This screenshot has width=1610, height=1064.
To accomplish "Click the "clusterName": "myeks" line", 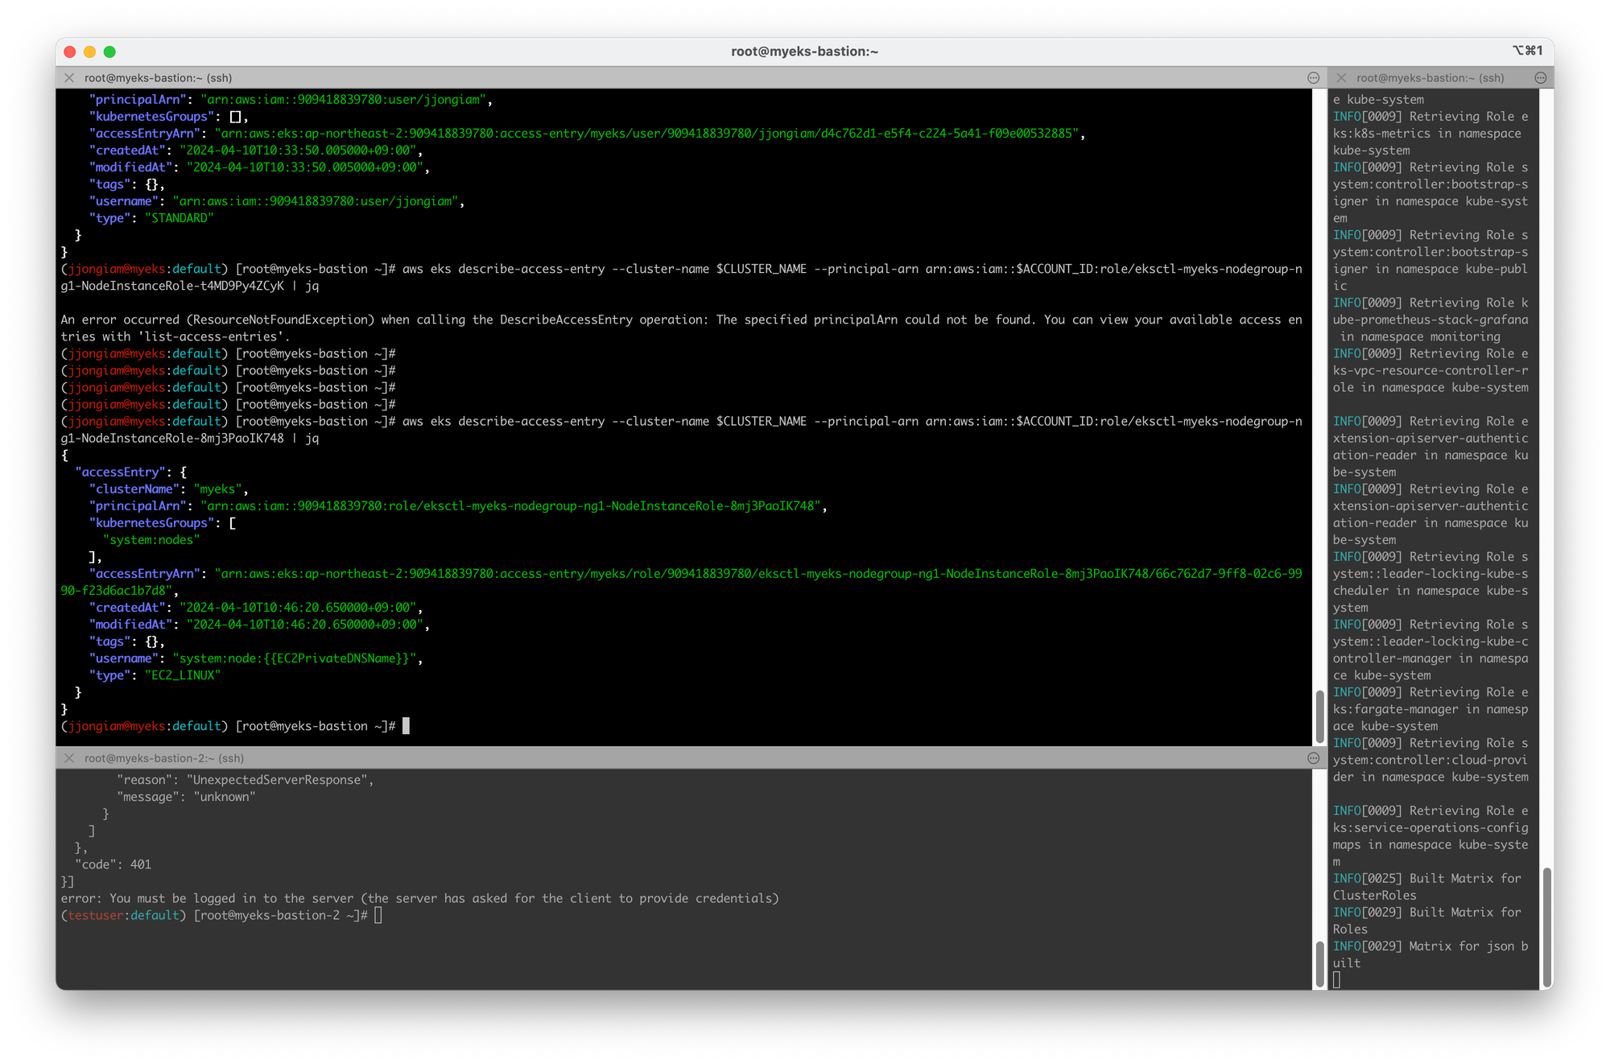I will pyautogui.click(x=168, y=489).
